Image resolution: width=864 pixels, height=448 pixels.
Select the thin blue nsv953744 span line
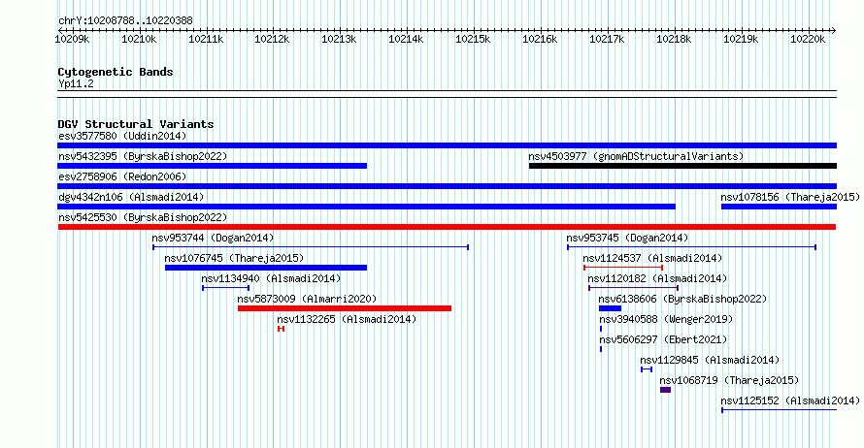click(311, 247)
